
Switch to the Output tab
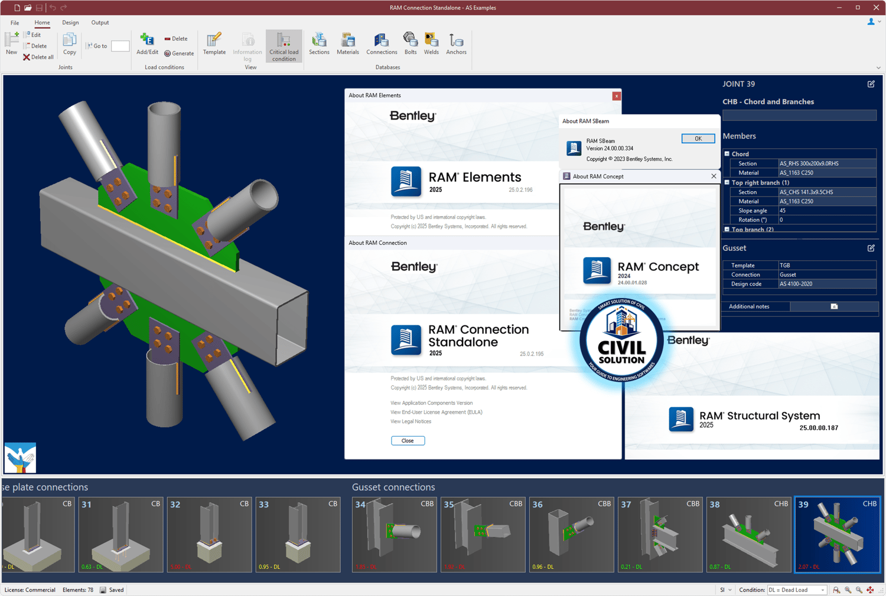[x=100, y=23]
